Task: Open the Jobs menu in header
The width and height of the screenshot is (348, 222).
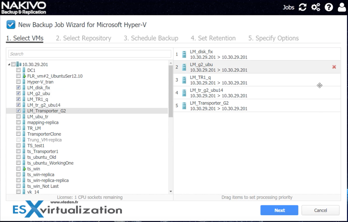Action: tap(288, 7)
